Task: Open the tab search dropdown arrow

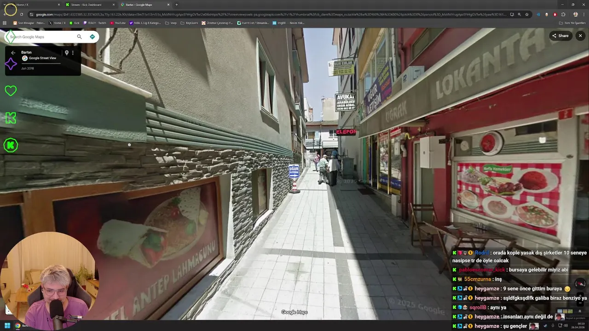Action: coord(5,5)
